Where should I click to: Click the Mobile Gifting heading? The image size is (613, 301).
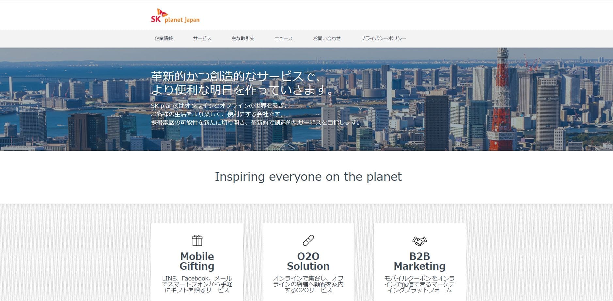tap(197, 261)
